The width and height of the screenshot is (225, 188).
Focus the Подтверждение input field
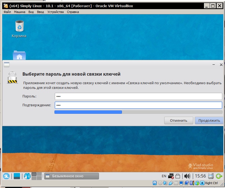pyautogui.click(x=138, y=105)
